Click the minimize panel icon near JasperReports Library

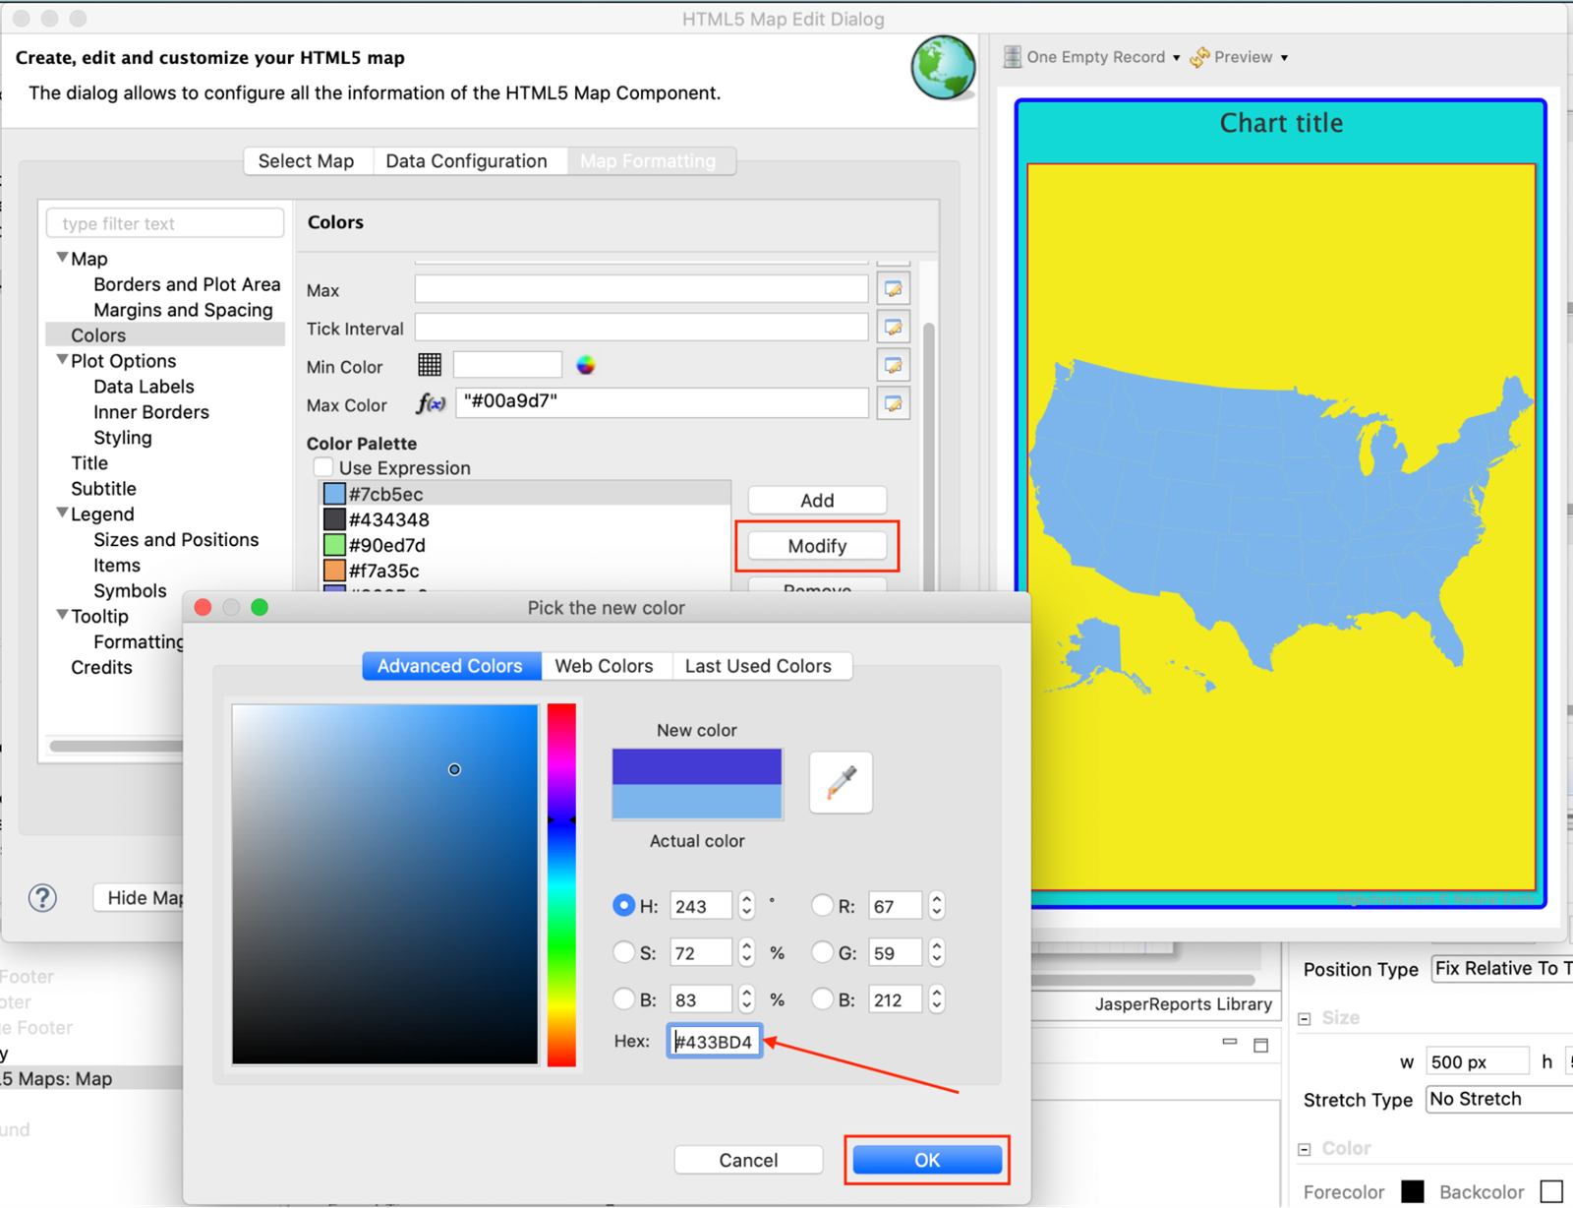(x=1229, y=1042)
